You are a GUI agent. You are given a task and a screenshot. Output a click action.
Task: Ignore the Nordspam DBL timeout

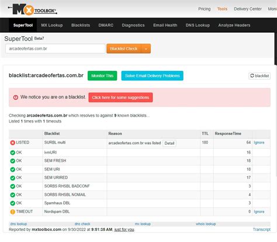pos(259,212)
